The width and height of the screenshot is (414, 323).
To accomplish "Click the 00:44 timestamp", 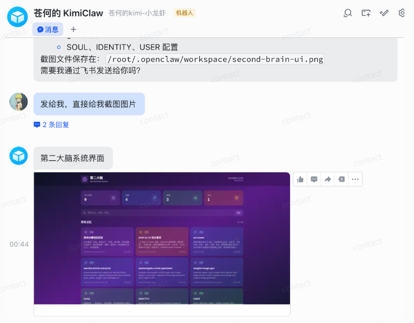I will [x=19, y=244].
